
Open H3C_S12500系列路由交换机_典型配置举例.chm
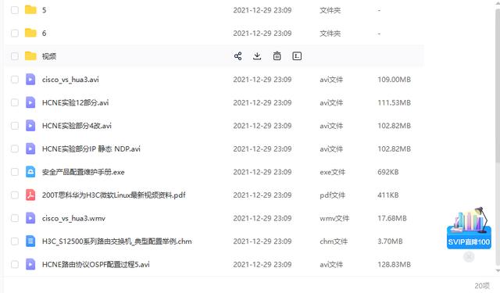(117, 241)
